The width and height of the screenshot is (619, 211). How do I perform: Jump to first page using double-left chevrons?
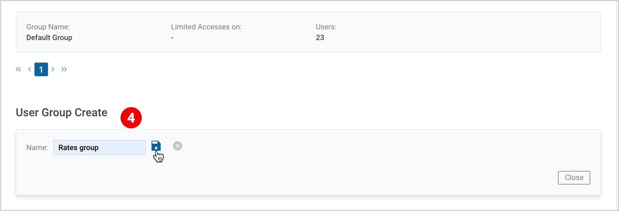tap(18, 69)
